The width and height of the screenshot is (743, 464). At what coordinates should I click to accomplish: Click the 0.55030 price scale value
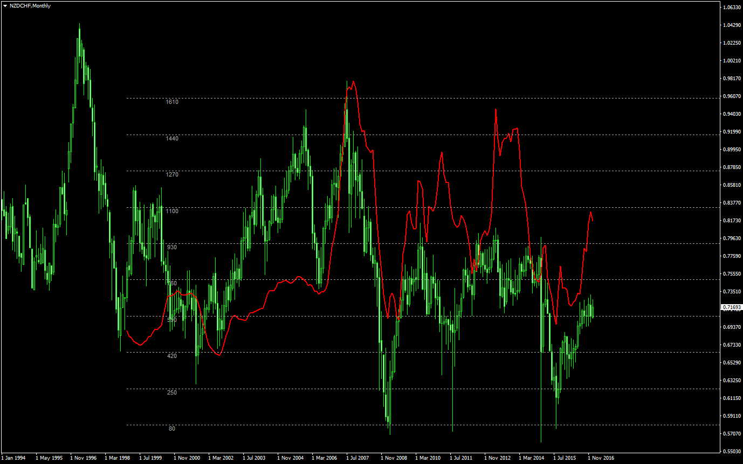point(732,452)
